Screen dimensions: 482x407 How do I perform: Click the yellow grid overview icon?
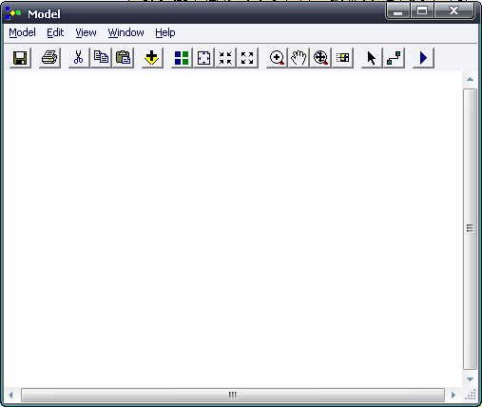[x=342, y=58]
